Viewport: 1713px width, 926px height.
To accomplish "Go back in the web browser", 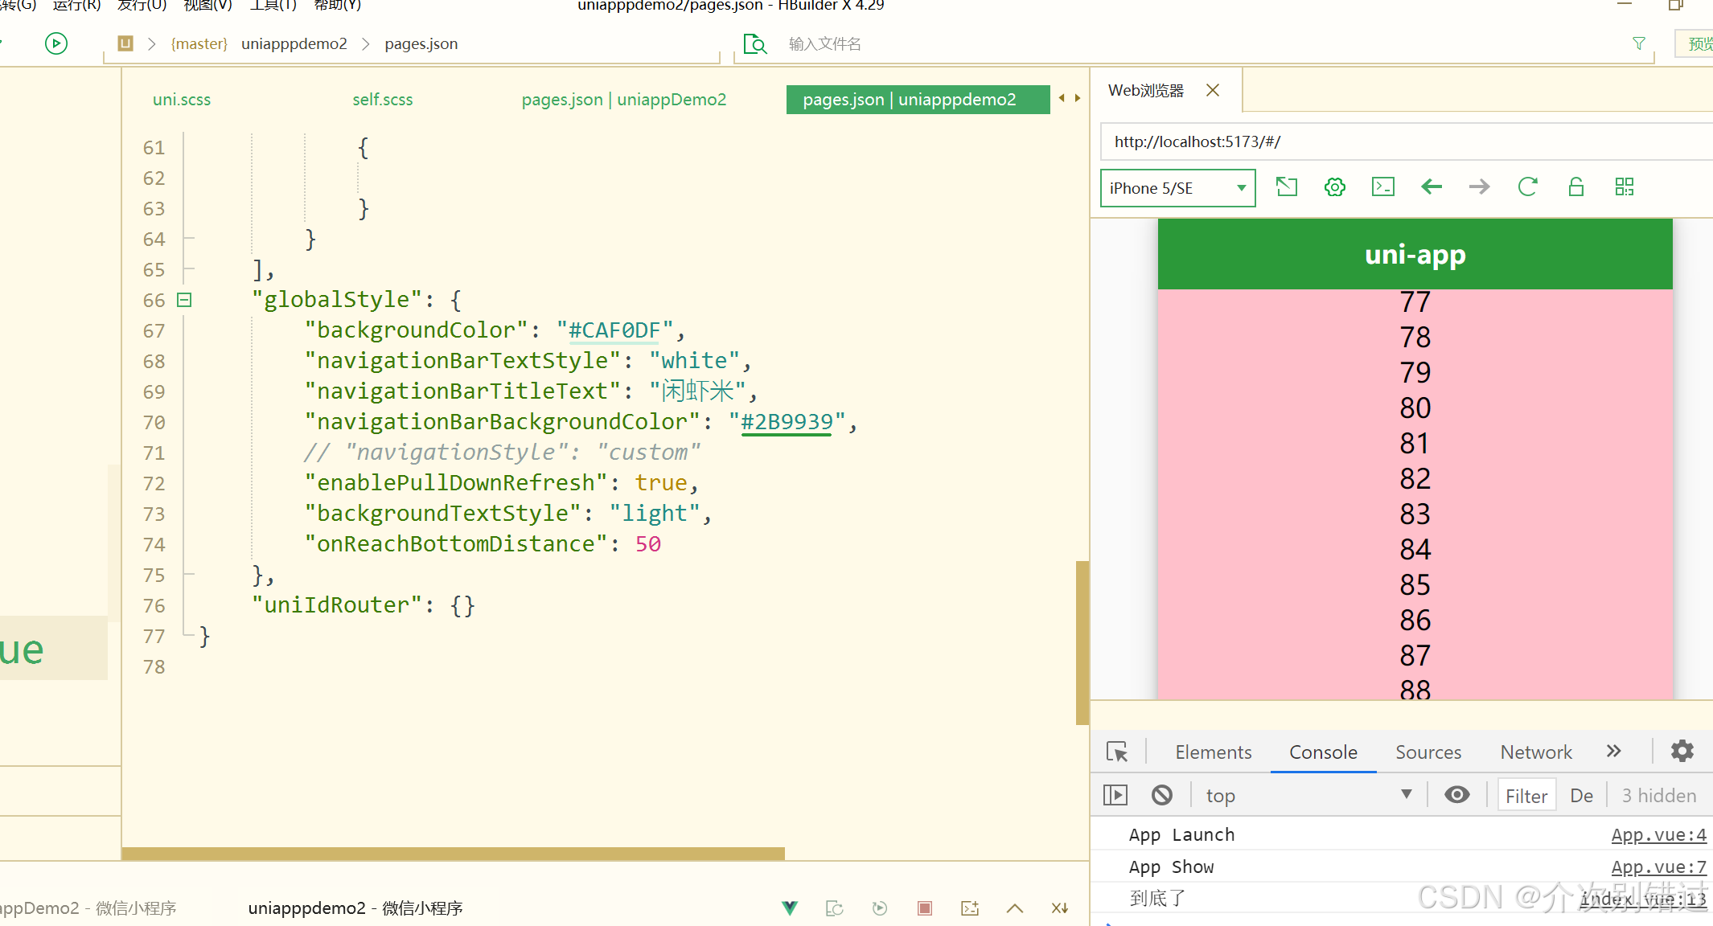I will click(1432, 187).
